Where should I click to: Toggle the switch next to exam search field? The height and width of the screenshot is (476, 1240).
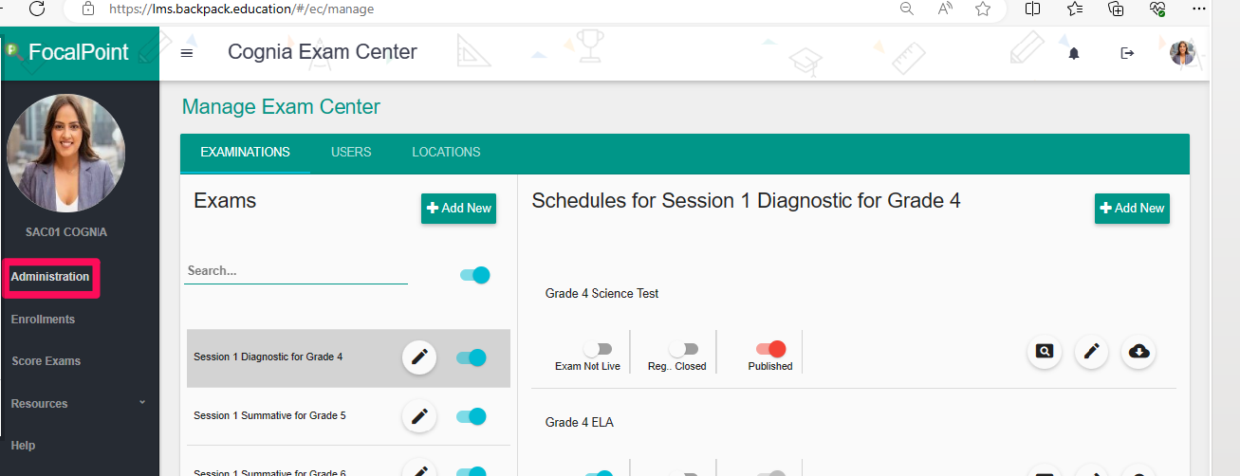(x=474, y=275)
